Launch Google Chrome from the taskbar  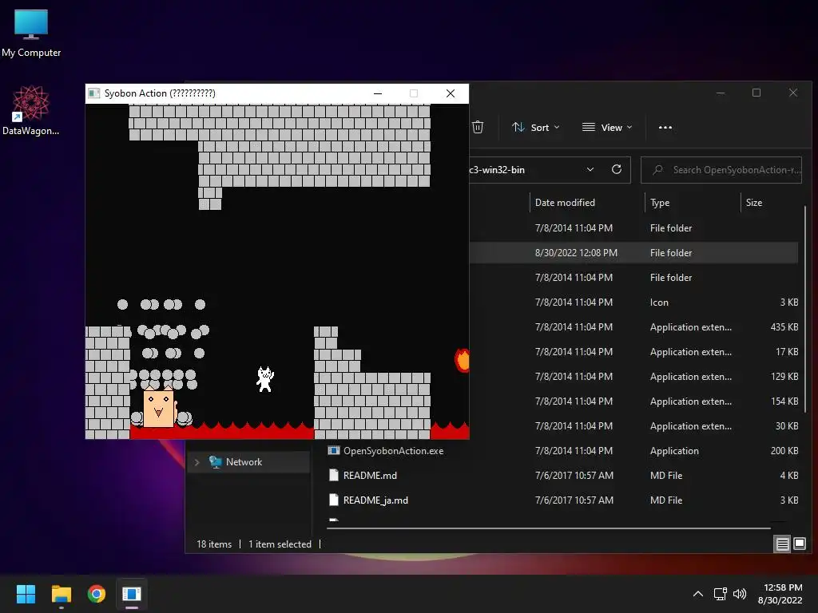pos(97,594)
